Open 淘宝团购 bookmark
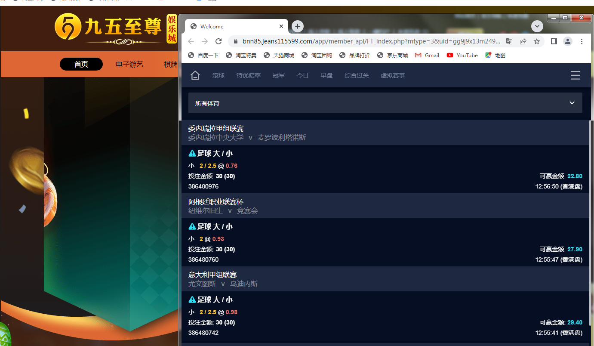Image resolution: width=594 pixels, height=346 pixels. (317, 55)
